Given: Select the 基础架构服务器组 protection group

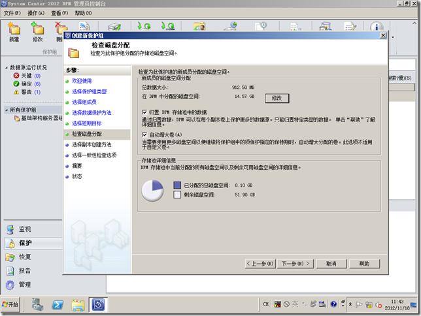Looking at the screenshot, I should pos(39,118).
